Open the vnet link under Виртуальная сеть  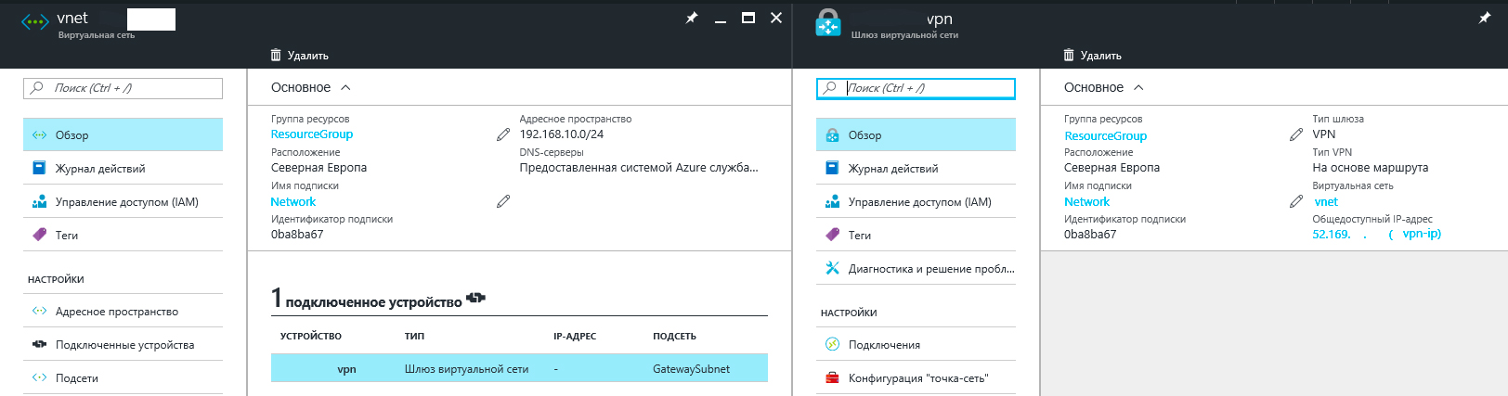1326,201
